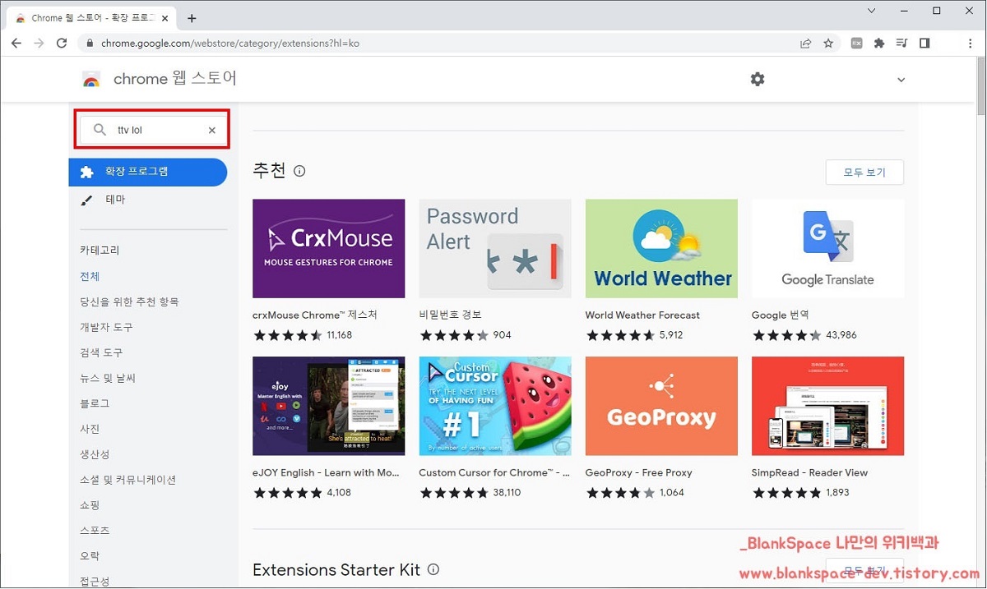Bookmark this page with the star icon
This screenshot has width=987, height=589.
tap(828, 44)
